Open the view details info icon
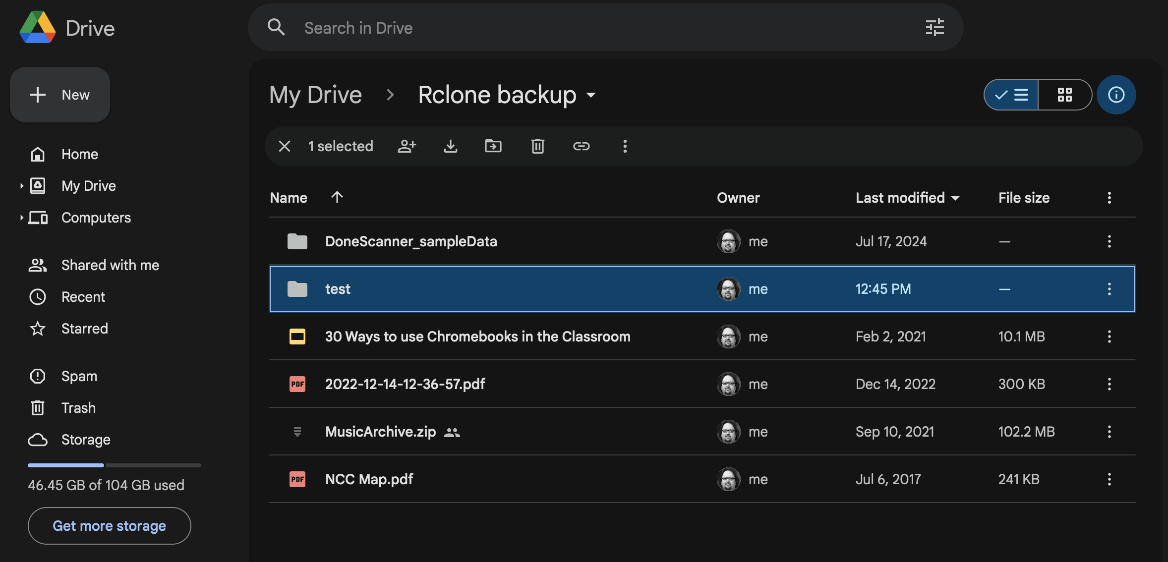The image size is (1168, 562). click(x=1116, y=95)
